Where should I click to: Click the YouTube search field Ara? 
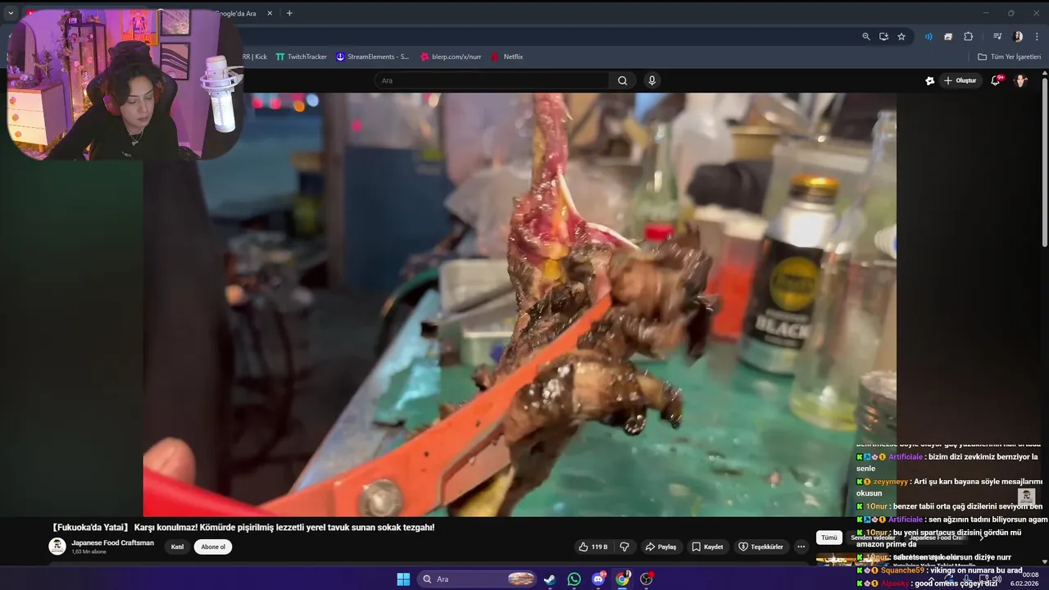tap(492, 80)
